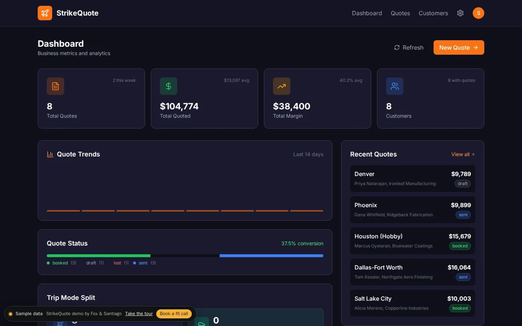Click the Book a fit call button
Viewport: 522px width, 326px height.
[174, 314]
